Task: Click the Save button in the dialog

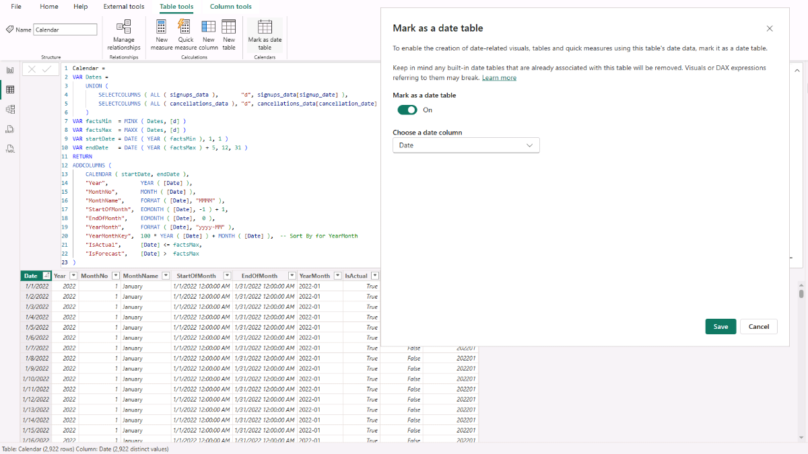Action: click(x=720, y=326)
